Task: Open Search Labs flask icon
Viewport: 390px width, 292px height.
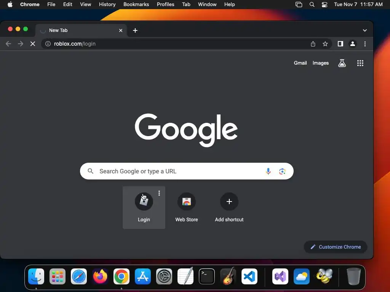Action: [x=342, y=63]
